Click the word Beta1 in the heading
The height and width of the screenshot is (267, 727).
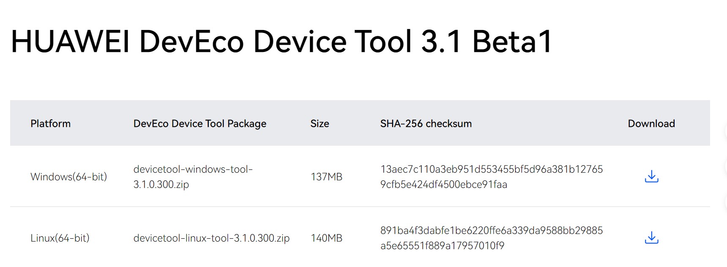(512, 42)
